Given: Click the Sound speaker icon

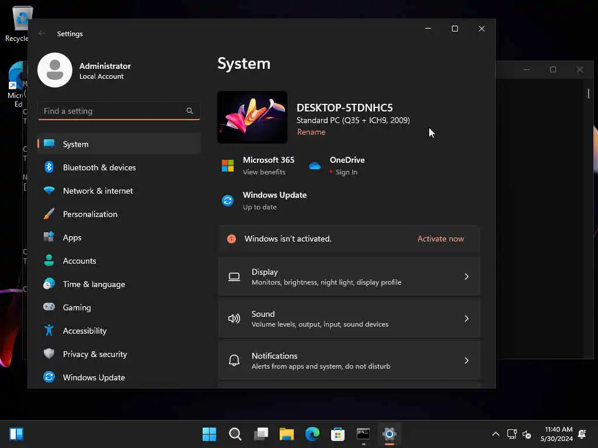Looking at the screenshot, I should 234,318.
